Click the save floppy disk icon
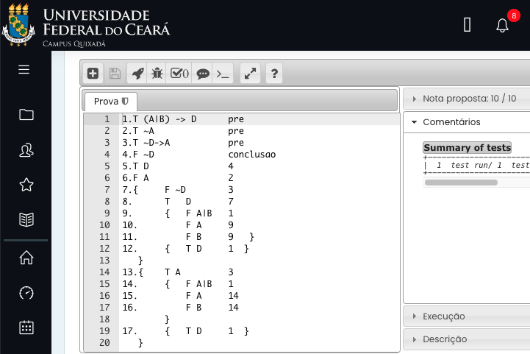 tap(115, 73)
